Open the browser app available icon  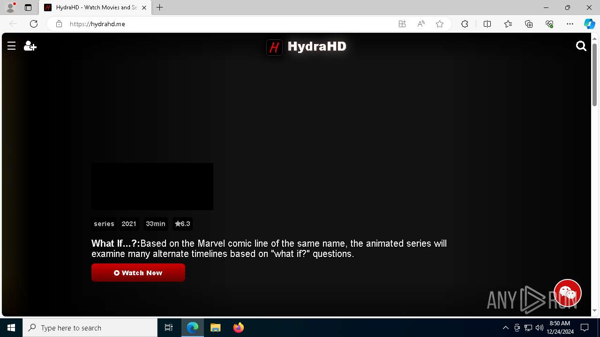[x=402, y=24]
